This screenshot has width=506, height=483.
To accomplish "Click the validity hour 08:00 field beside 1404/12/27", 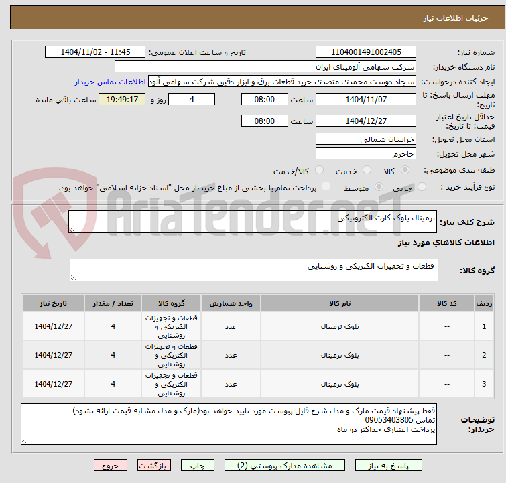I will point(264,121).
